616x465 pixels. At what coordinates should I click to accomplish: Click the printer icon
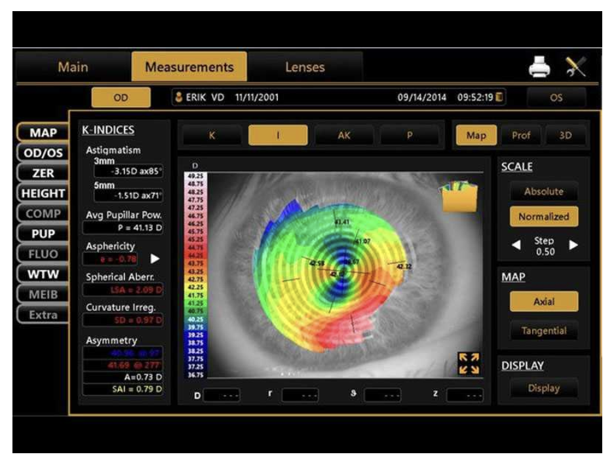click(x=540, y=67)
